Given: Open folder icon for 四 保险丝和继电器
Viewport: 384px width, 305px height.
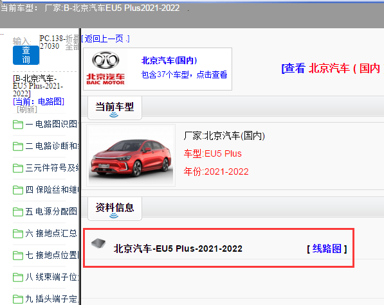Looking at the screenshot, I should [18, 190].
